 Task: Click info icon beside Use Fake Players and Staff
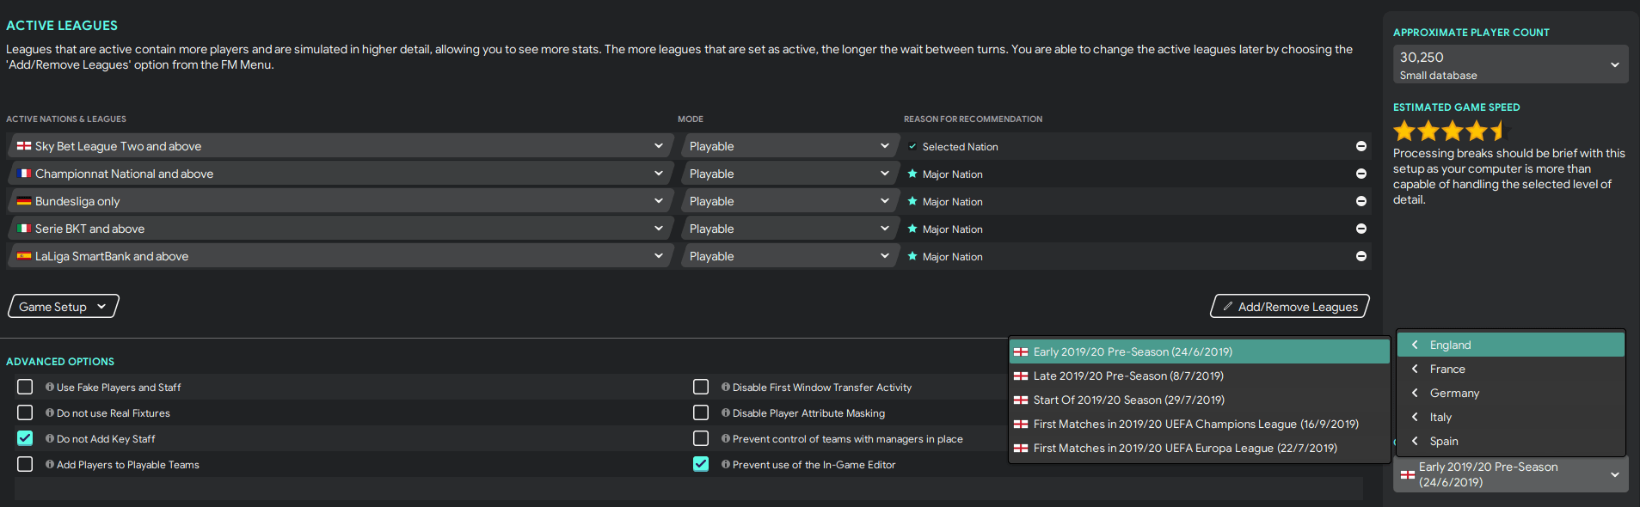(x=50, y=387)
